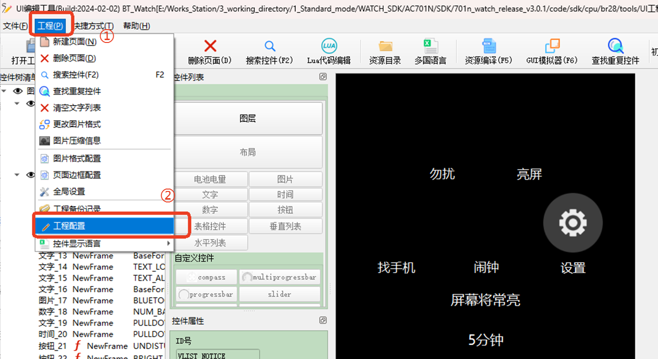Click the 找手机 label in the preview
Viewport: 658px width, 359px height.
tap(397, 267)
